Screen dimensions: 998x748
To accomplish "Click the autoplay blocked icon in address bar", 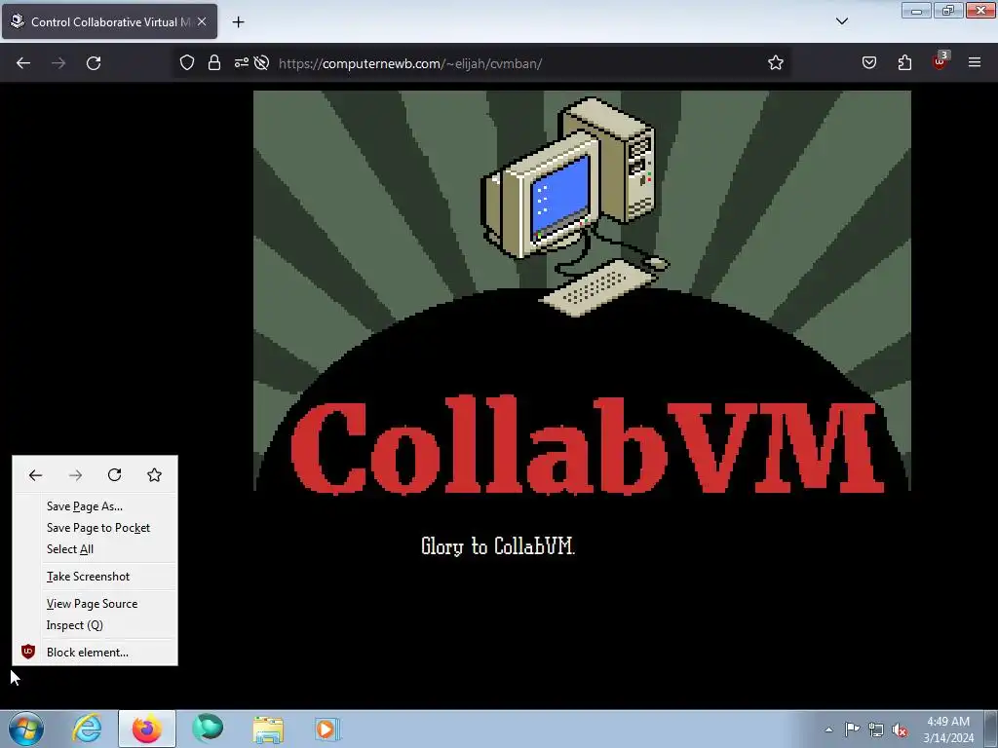I will click(261, 63).
